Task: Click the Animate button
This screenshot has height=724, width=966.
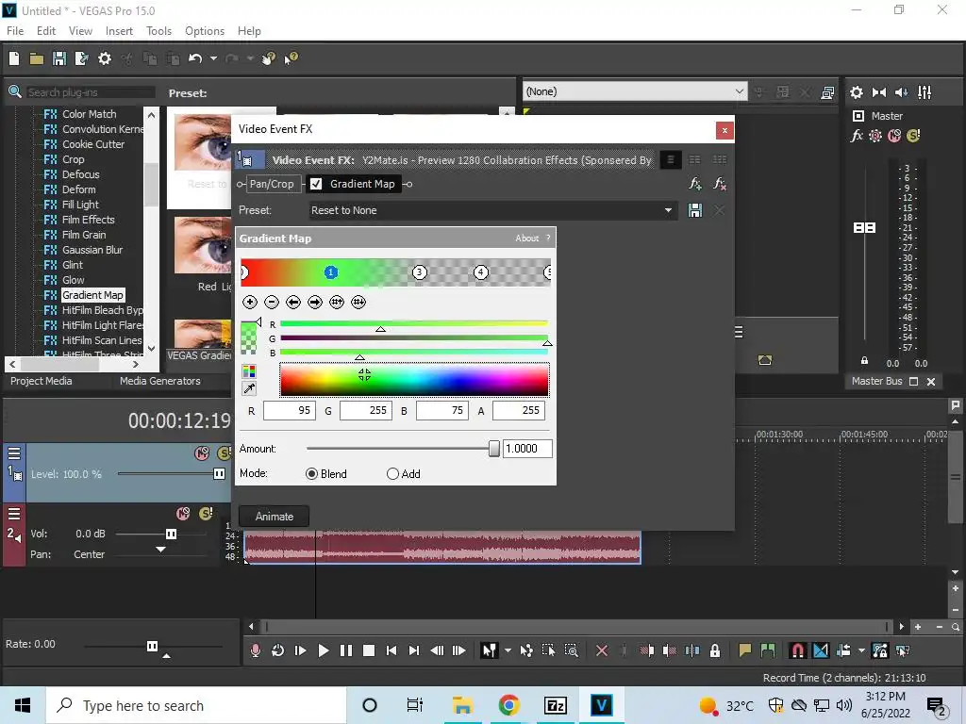Action: (275, 517)
